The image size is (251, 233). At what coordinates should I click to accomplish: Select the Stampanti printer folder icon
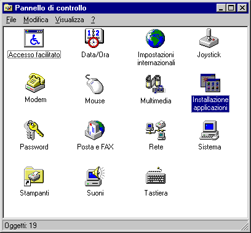tap(34, 176)
